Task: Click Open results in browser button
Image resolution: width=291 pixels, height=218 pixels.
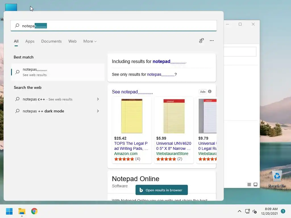Action: tap(162, 190)
